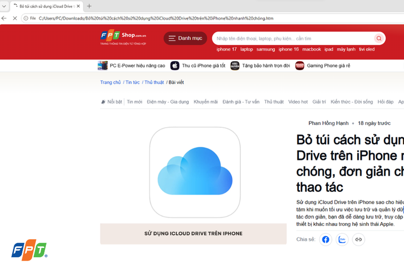Open 'Gaming Phone giá rẻ' link
This screenshot has height=269, width=404.
pos(329,66)
